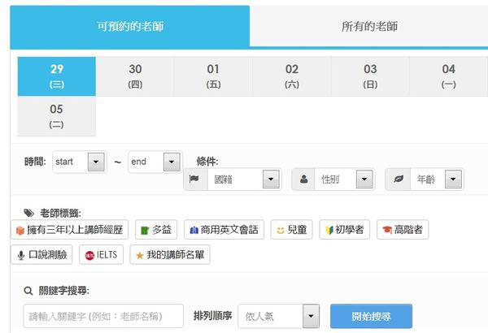Pick date 30 (四)

[x=135, y=76]
